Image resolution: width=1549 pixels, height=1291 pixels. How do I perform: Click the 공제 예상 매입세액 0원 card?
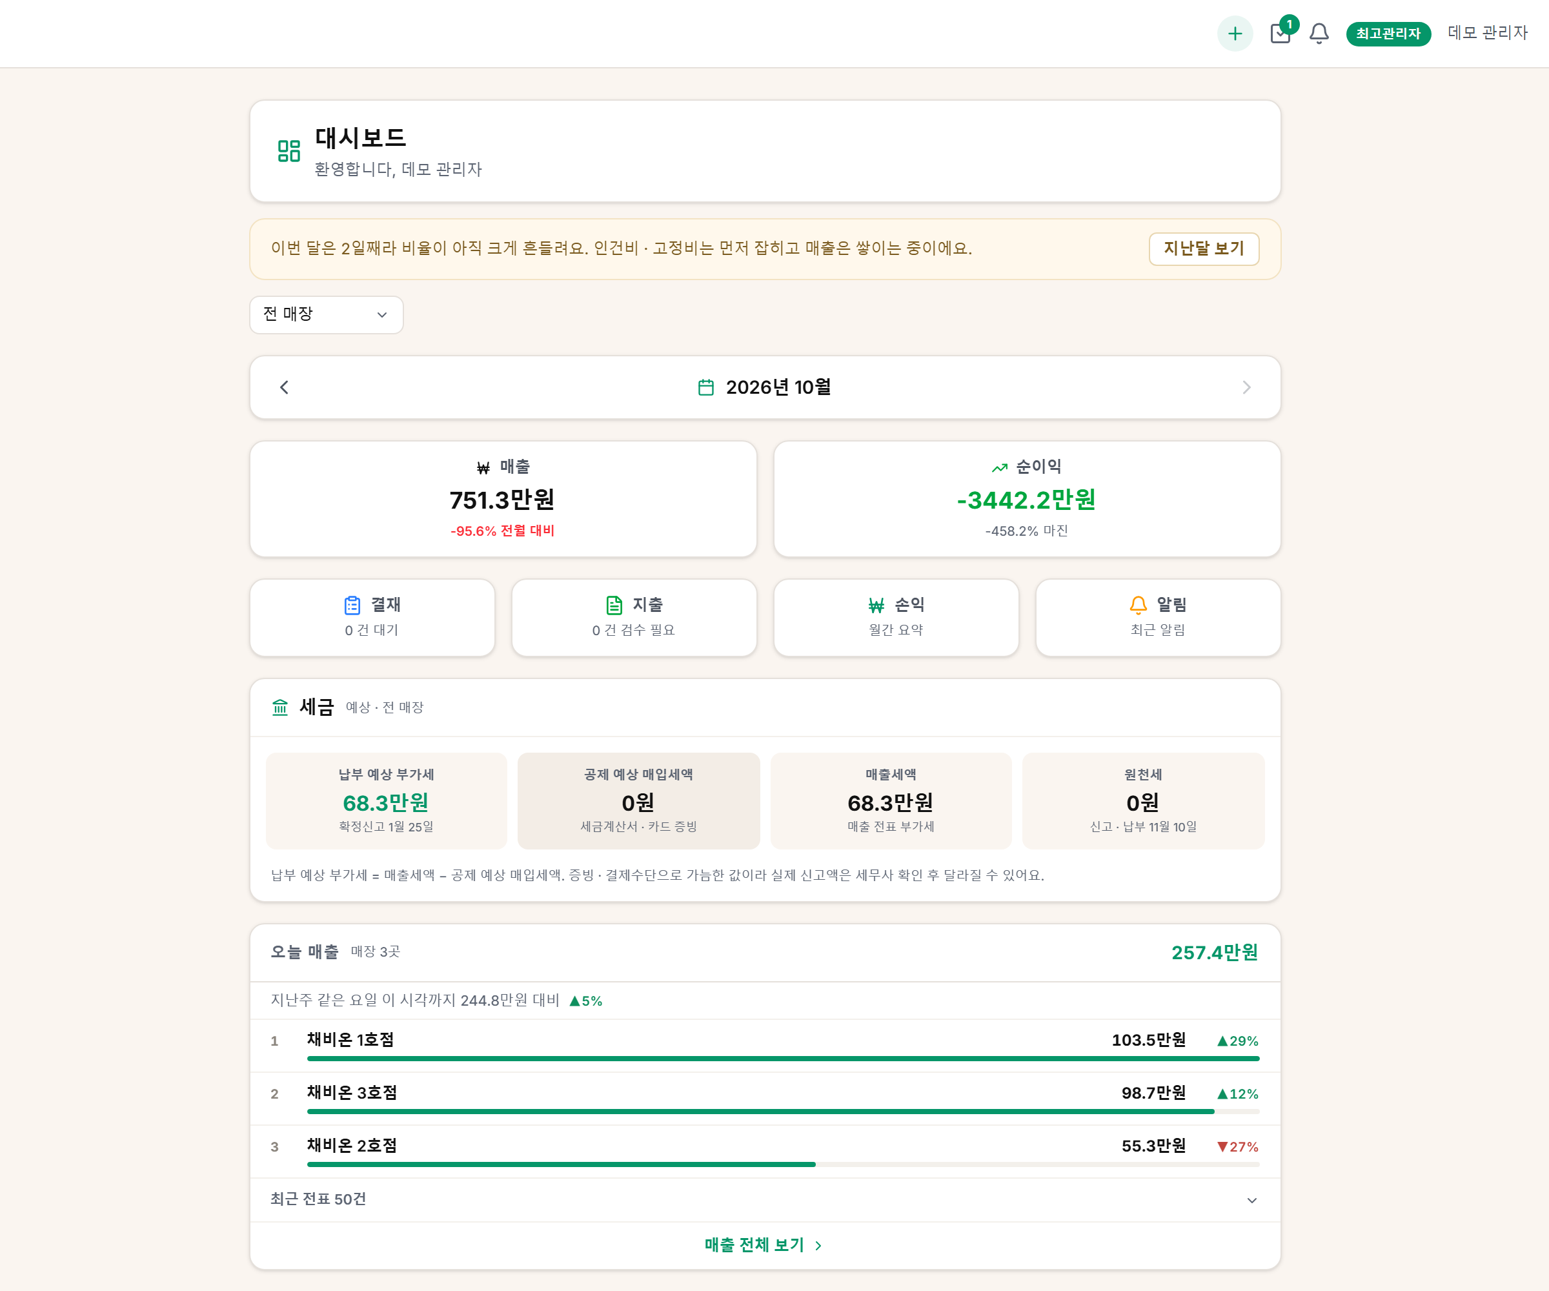[639, 800]
